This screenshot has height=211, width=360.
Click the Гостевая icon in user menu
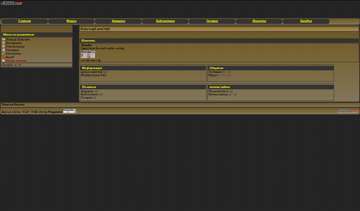[x=4, y=50]
